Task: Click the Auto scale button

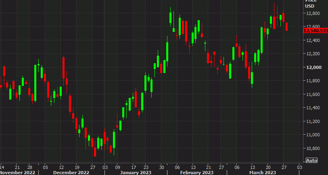Action: pos(311,160)
